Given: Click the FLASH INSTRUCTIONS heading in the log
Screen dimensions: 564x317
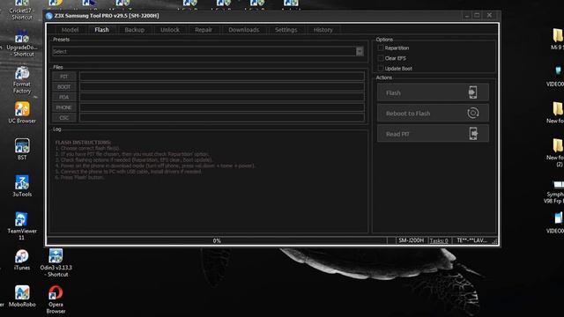Looking at the screenshot, I should click(x=83, y=143).
